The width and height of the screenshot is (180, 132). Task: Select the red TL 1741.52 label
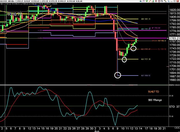(162, 49)
